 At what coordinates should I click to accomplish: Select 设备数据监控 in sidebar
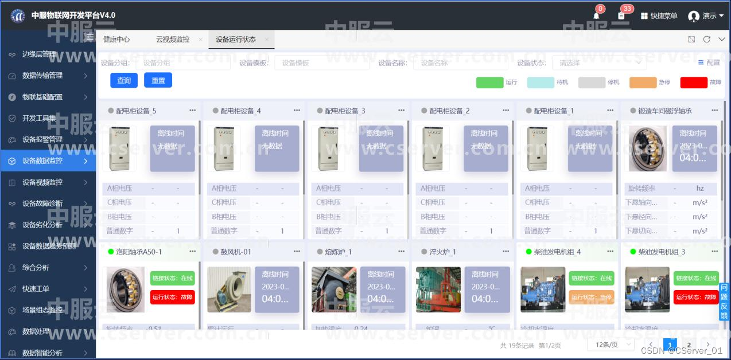[x=48, y=161]
